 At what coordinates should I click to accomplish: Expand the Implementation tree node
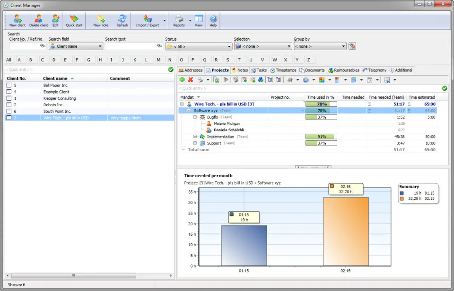pyautogui.click(x=195, y=136)
